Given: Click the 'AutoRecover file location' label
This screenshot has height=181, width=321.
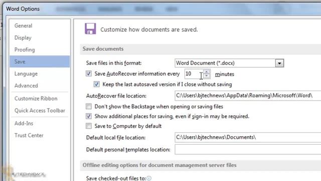Looking at the screenshot, I should (x=116, y=96).
